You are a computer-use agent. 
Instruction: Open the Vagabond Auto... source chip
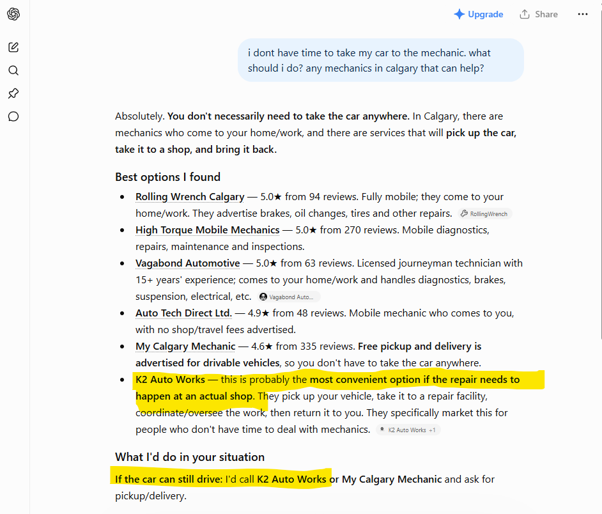tap(289, 297)
